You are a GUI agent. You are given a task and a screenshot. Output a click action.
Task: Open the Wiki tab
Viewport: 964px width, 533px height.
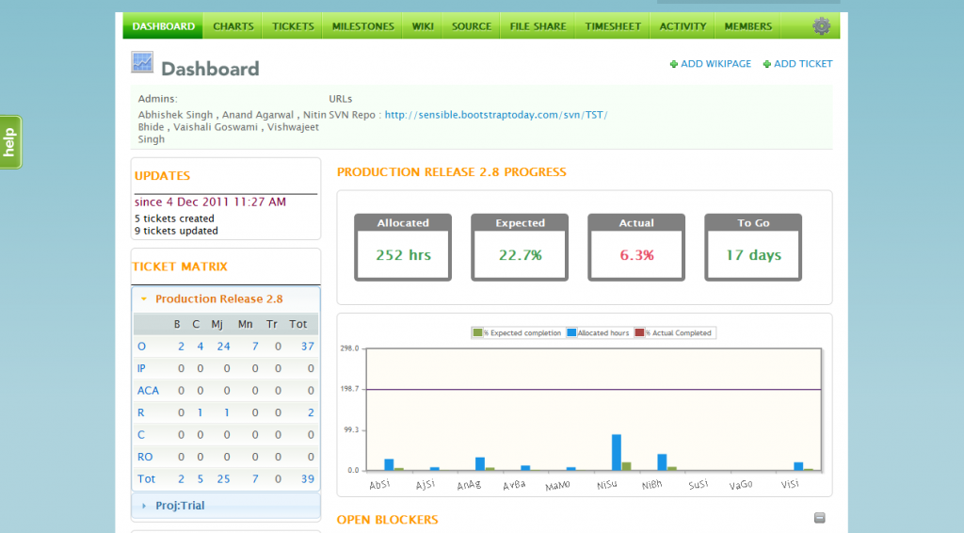coord(423,25)
